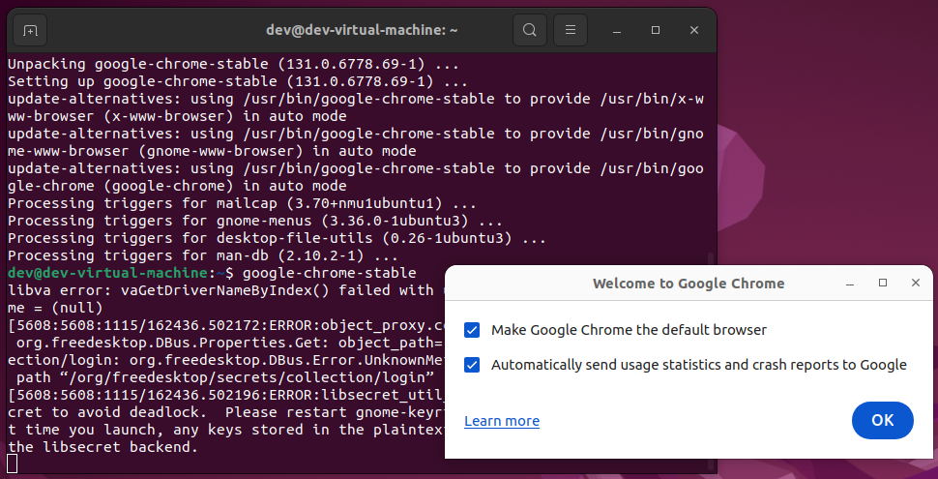
Task: Confirm with the OK button
Action: (882, 420)
